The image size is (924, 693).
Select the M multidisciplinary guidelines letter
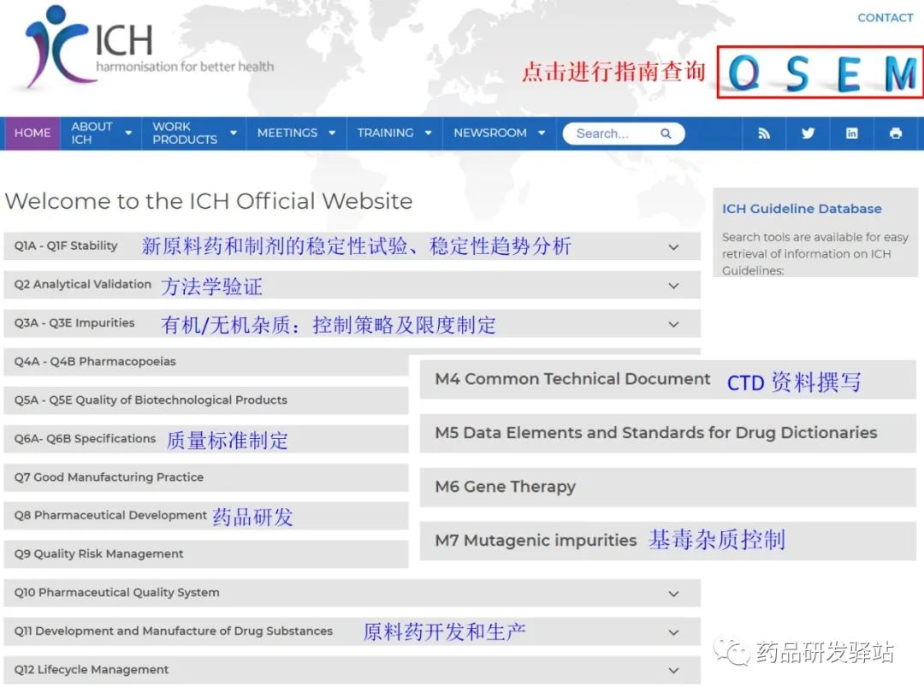tap(900, 74)
